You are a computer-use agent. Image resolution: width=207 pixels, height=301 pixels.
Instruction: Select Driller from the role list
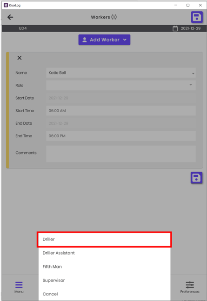coord(104,240)
